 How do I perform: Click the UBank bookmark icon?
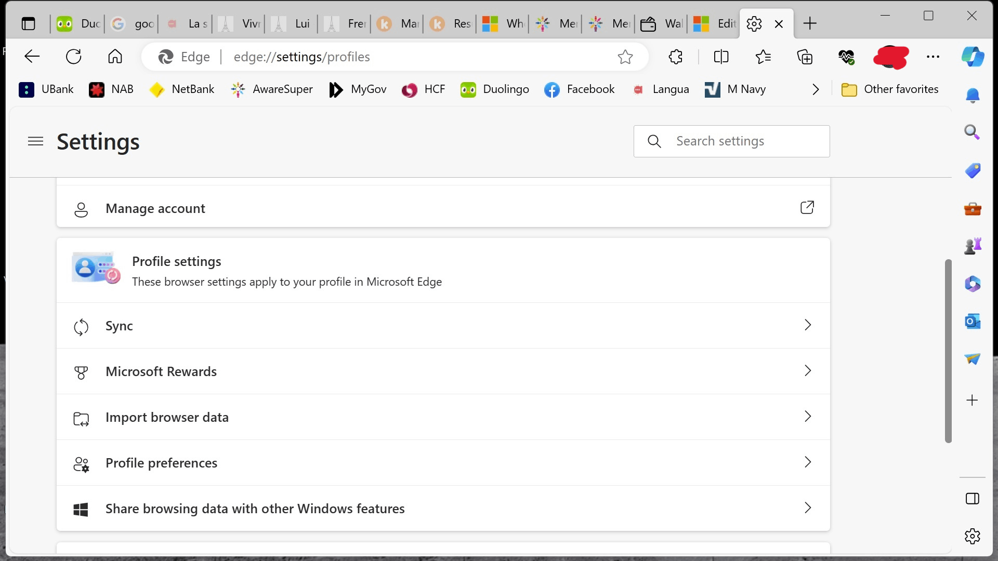[25, 89]
